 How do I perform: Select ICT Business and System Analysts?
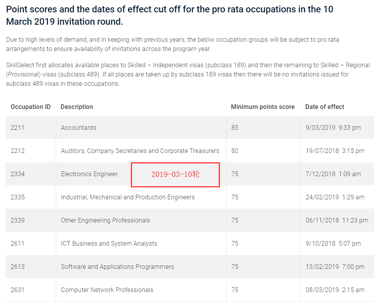pyautogui.click(x=109, y=243)
